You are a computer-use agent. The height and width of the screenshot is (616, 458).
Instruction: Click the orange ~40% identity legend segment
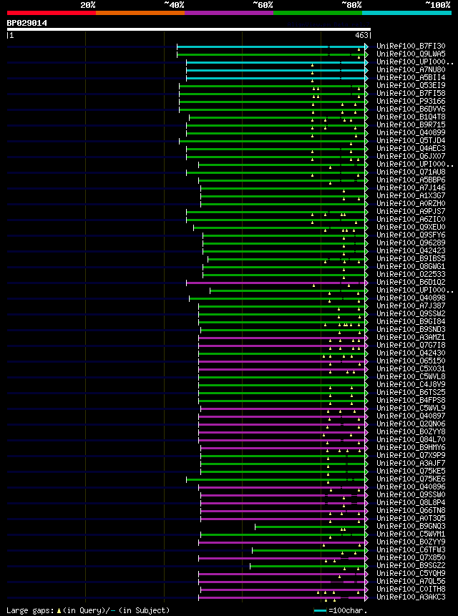(140, 13)
